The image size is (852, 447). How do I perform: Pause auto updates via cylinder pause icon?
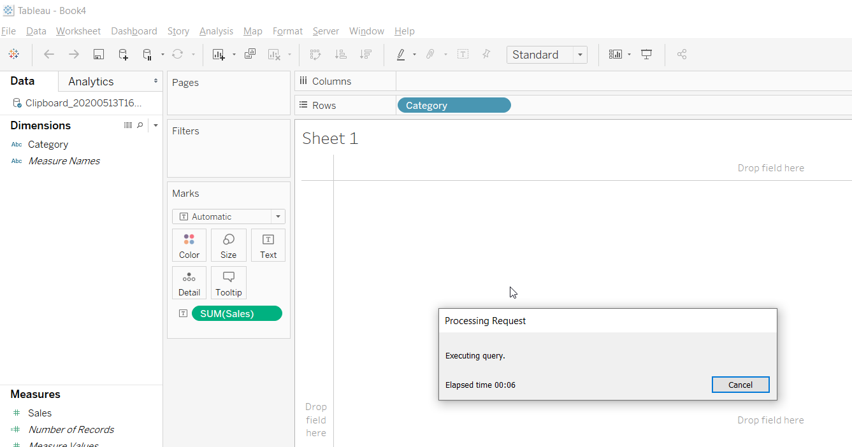tap(147, 55)
